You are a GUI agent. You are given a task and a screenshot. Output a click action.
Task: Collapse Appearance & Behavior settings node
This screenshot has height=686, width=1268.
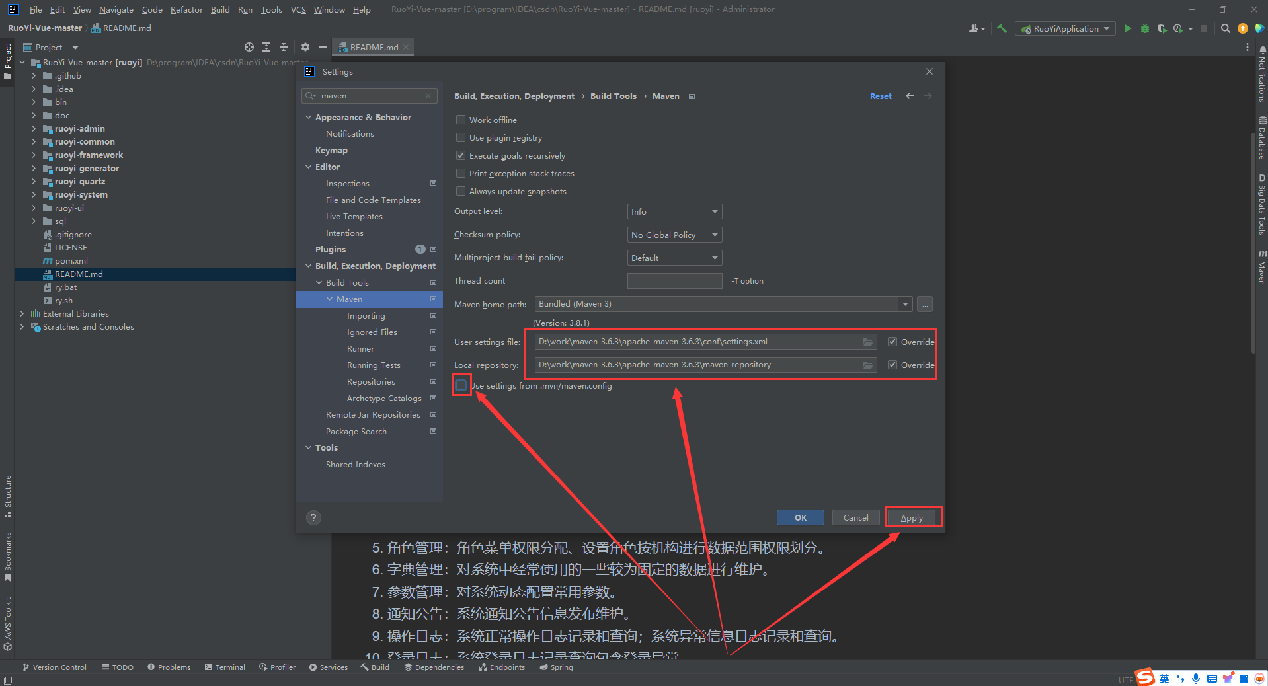tap(308, 117)
